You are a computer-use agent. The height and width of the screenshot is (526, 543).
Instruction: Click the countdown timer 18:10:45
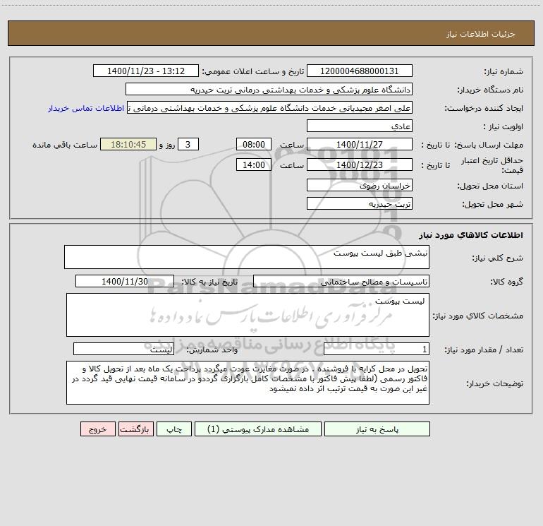click(128, 144)
